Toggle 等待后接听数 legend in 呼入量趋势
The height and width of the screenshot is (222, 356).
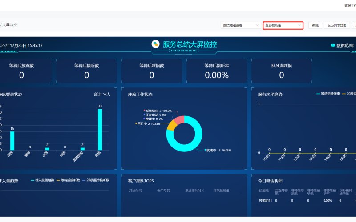click(x=68, y=180)
